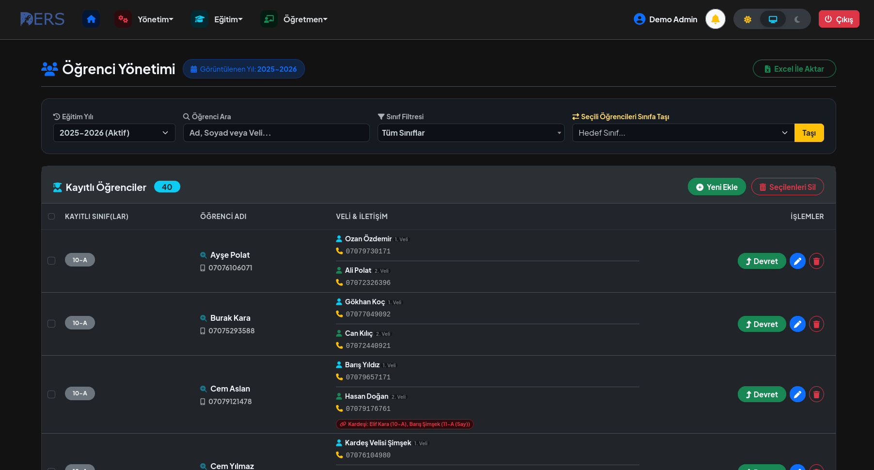Click Seçilenleri Sil button
874x470 pixels.
(788, 187)
